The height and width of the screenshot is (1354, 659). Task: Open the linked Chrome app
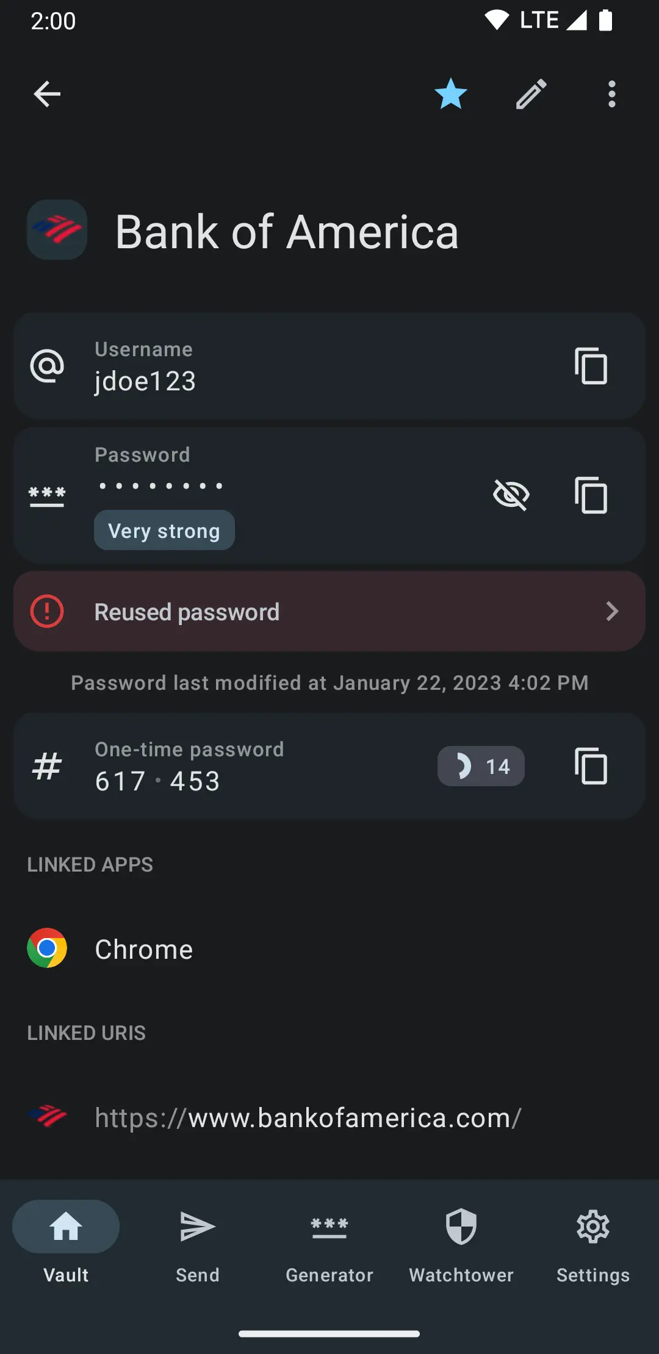click(x=144, y=949)
